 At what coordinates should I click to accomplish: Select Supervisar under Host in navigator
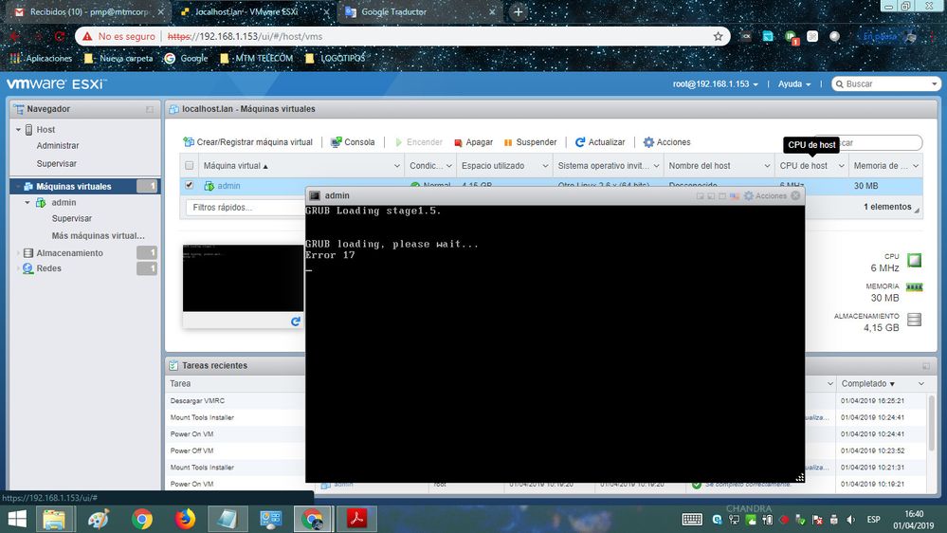coord(57,163)
